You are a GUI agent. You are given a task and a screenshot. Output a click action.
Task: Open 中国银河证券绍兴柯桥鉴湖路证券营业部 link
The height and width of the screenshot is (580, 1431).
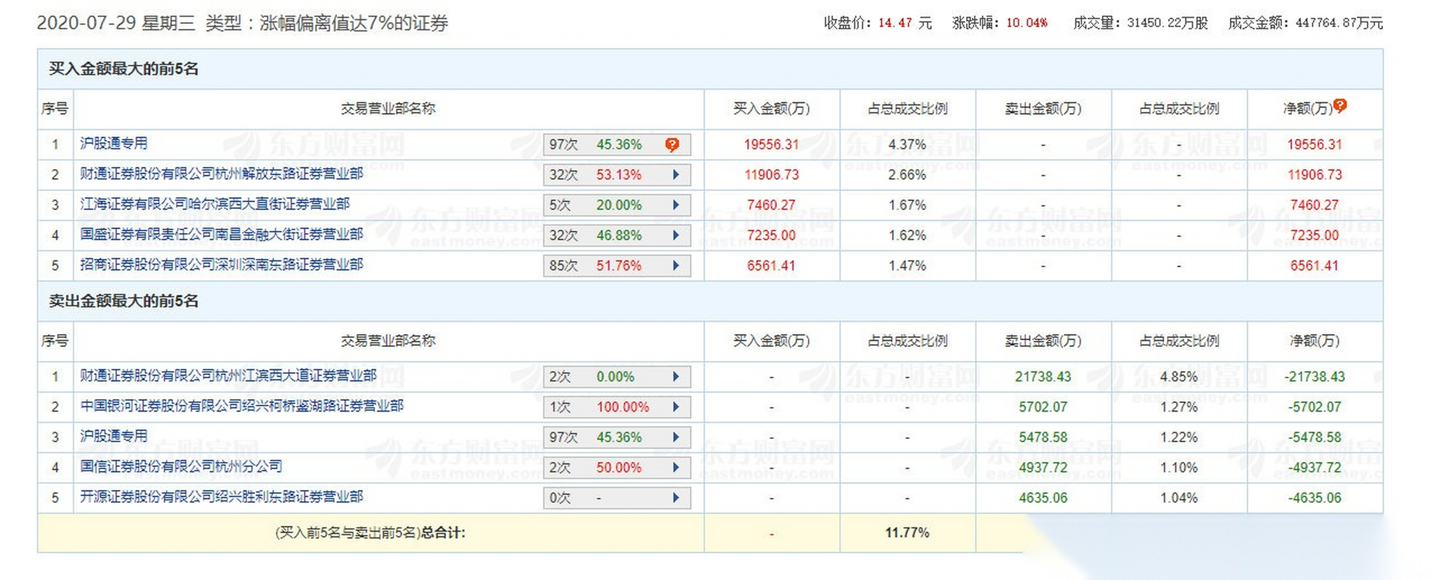[242, 406]
